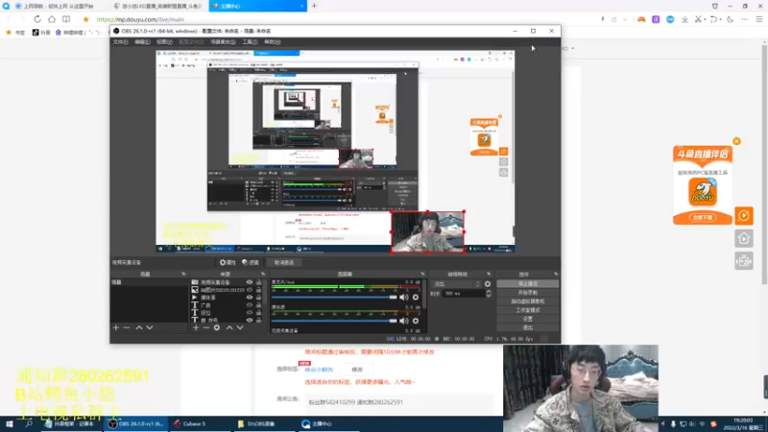The height and width of the screenshot is (432, 768).
Task: Bookmark page with star icon
Action: coord(85,19)
